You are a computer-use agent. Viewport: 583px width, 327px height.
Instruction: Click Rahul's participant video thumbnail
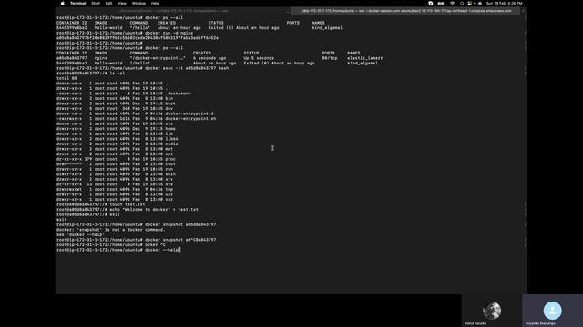click(492, 311)
